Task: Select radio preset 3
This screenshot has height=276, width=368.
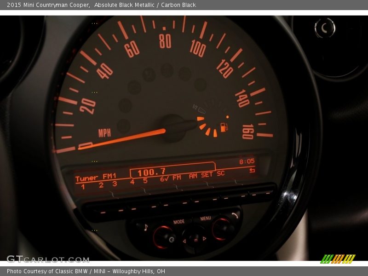Action: 115,184
